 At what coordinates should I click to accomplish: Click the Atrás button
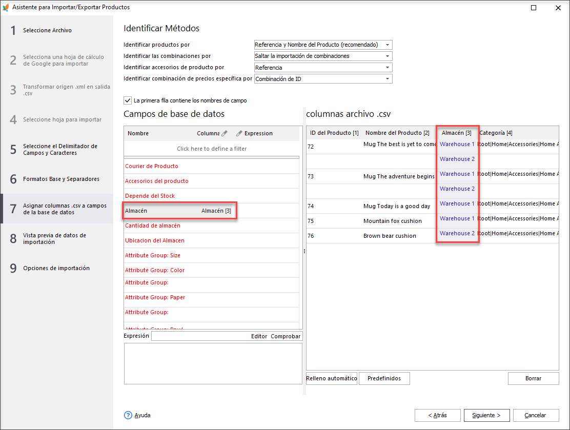(437, 415)
